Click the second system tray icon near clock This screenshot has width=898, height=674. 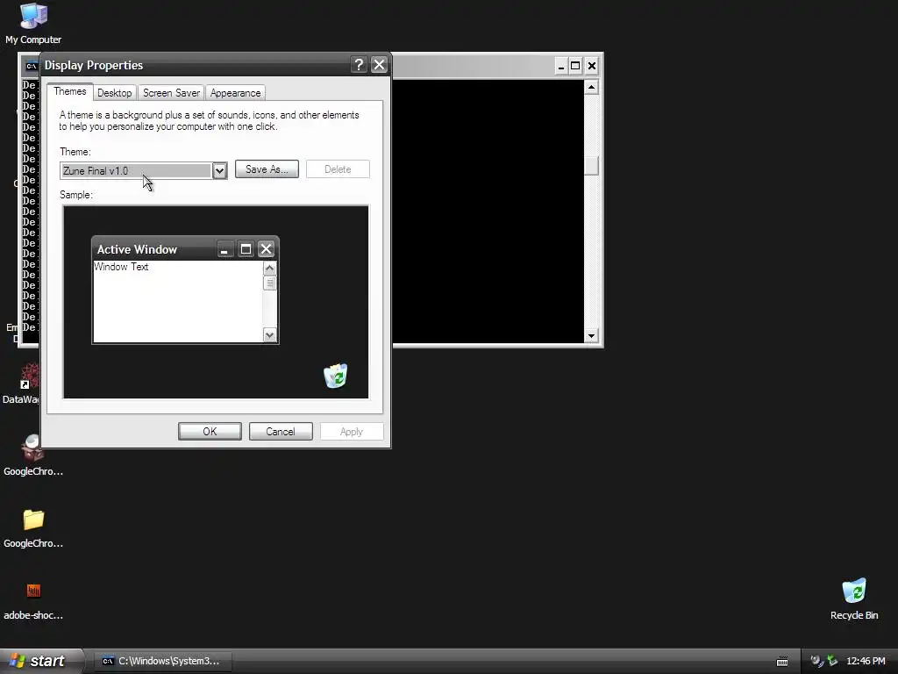(832, 661)
